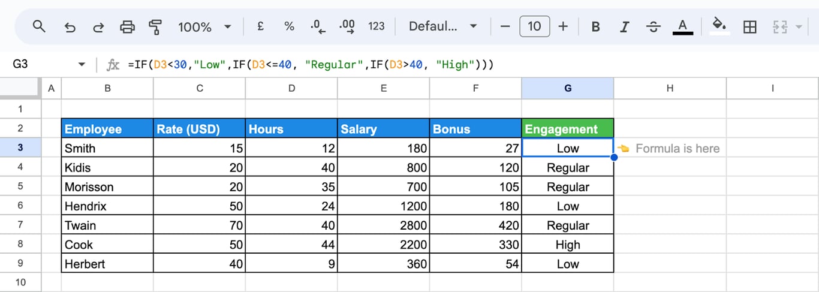Toggle italic formatting

(x=625, y=27)
